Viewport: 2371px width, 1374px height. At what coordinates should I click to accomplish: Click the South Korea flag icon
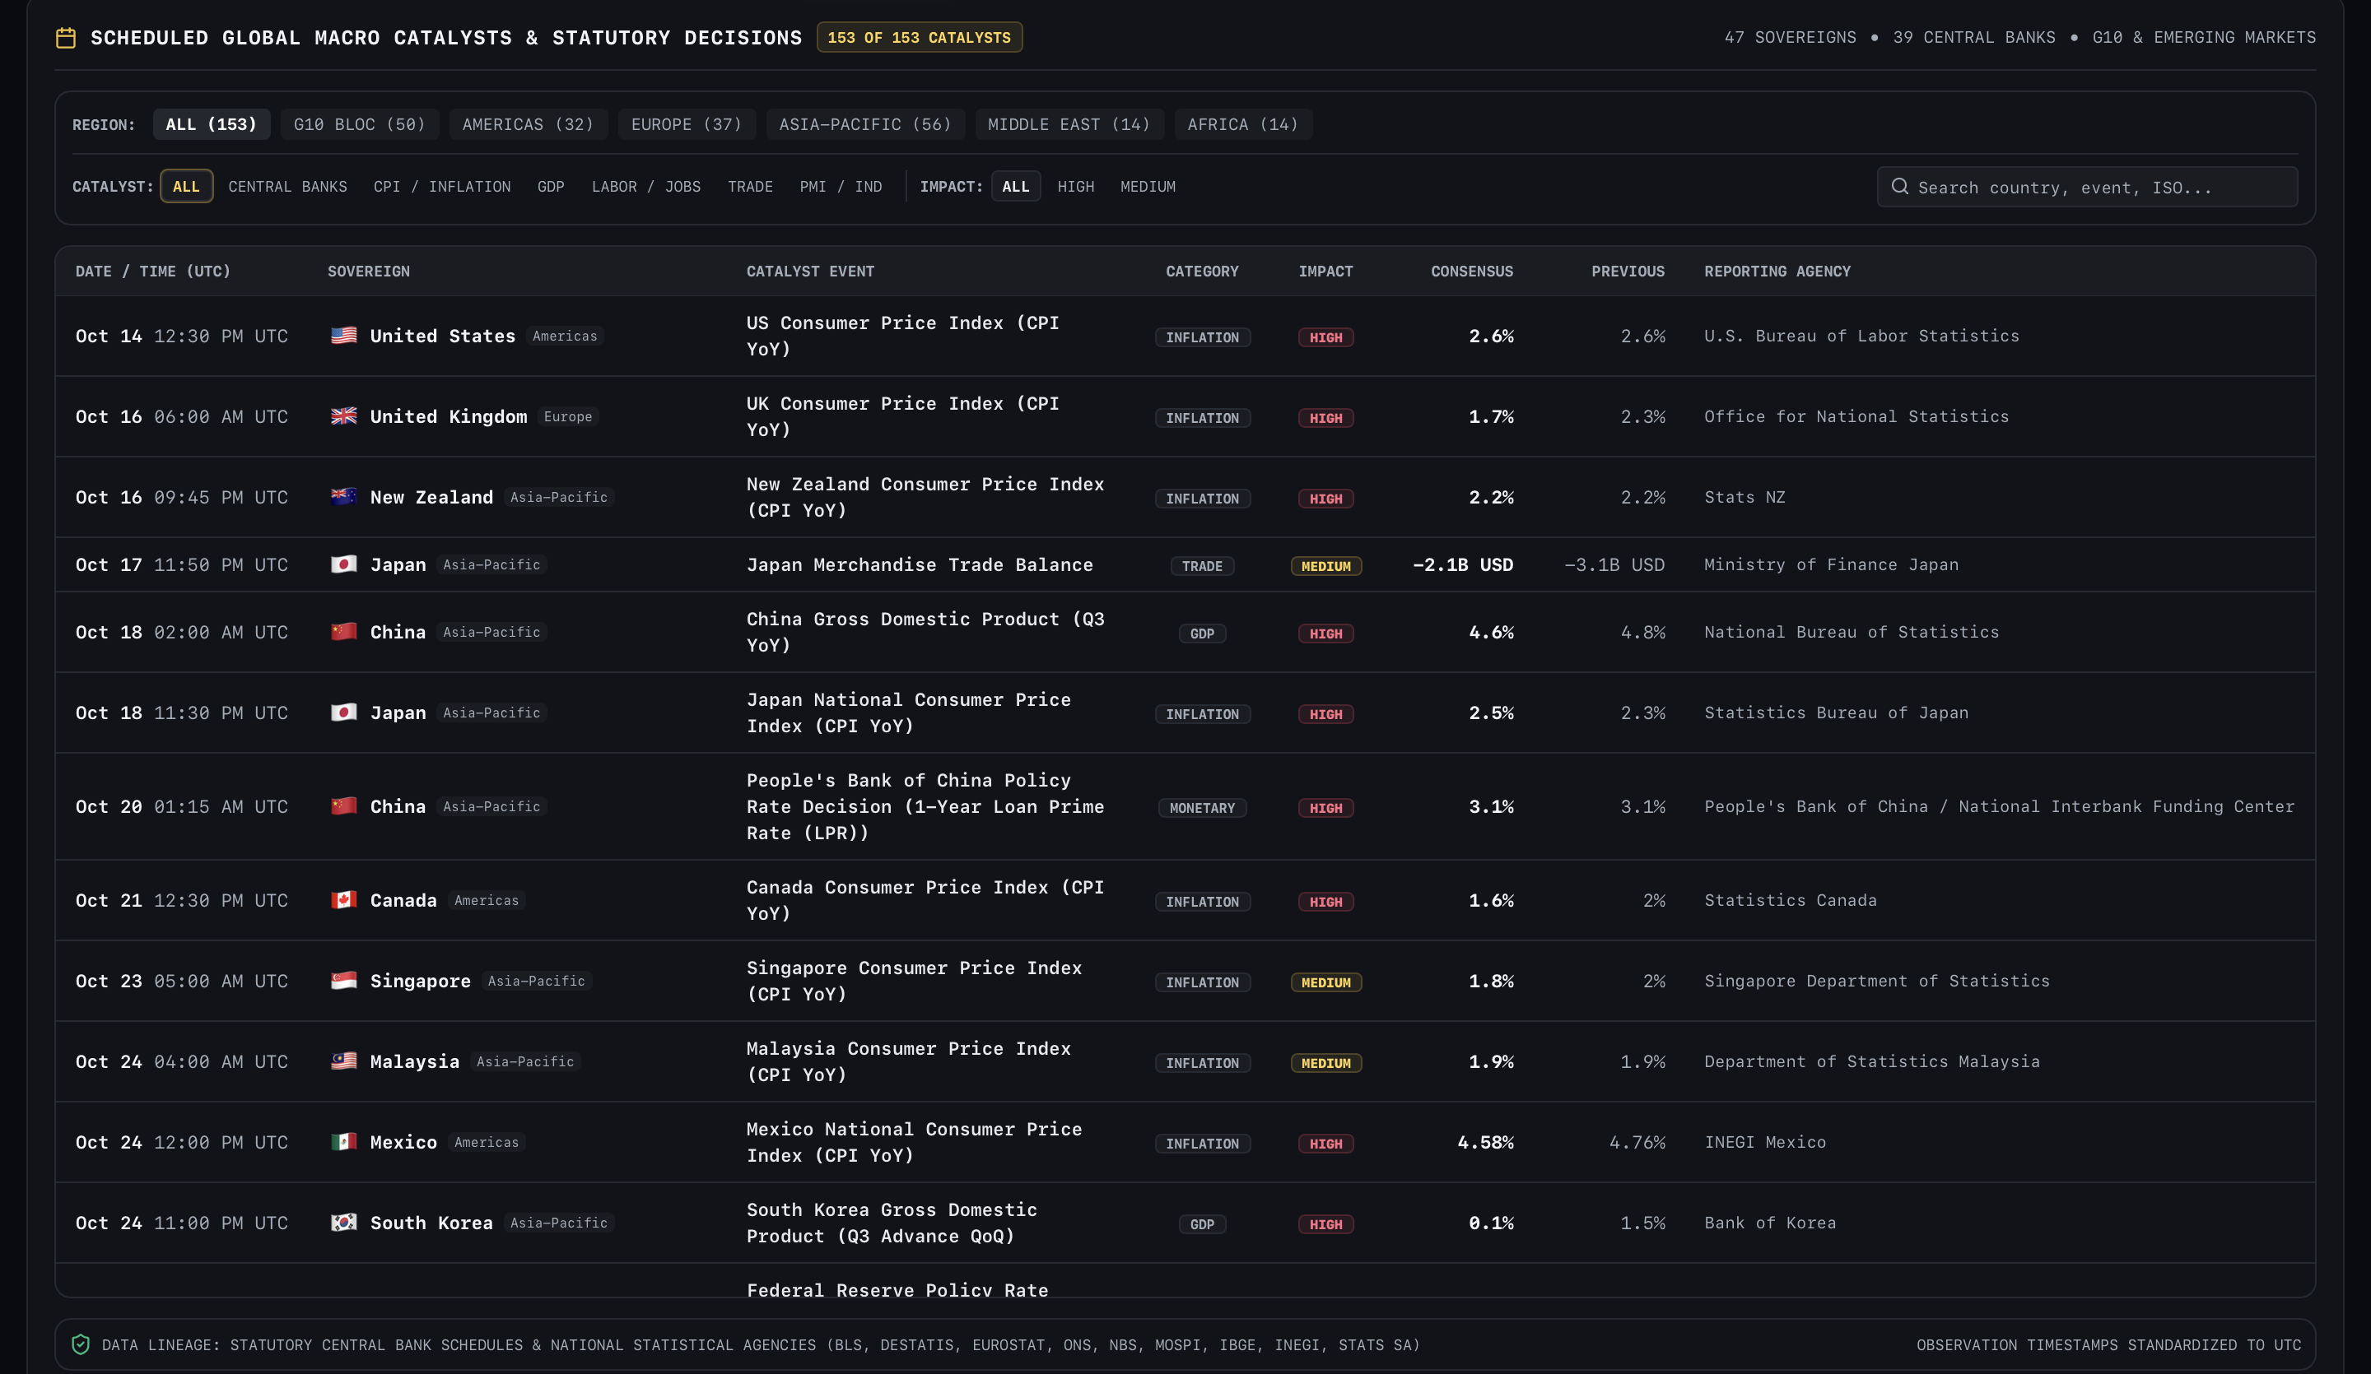click(343, 1223)
